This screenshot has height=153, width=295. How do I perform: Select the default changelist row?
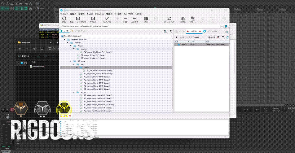pyautogui.click(x=184, y=44)
